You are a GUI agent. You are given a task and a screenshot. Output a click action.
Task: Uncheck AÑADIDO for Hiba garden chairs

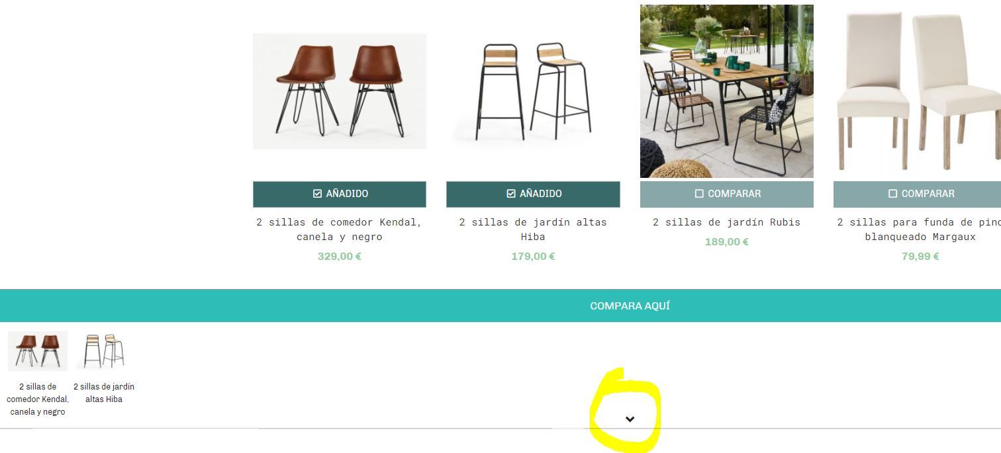(x=533, y=194)
